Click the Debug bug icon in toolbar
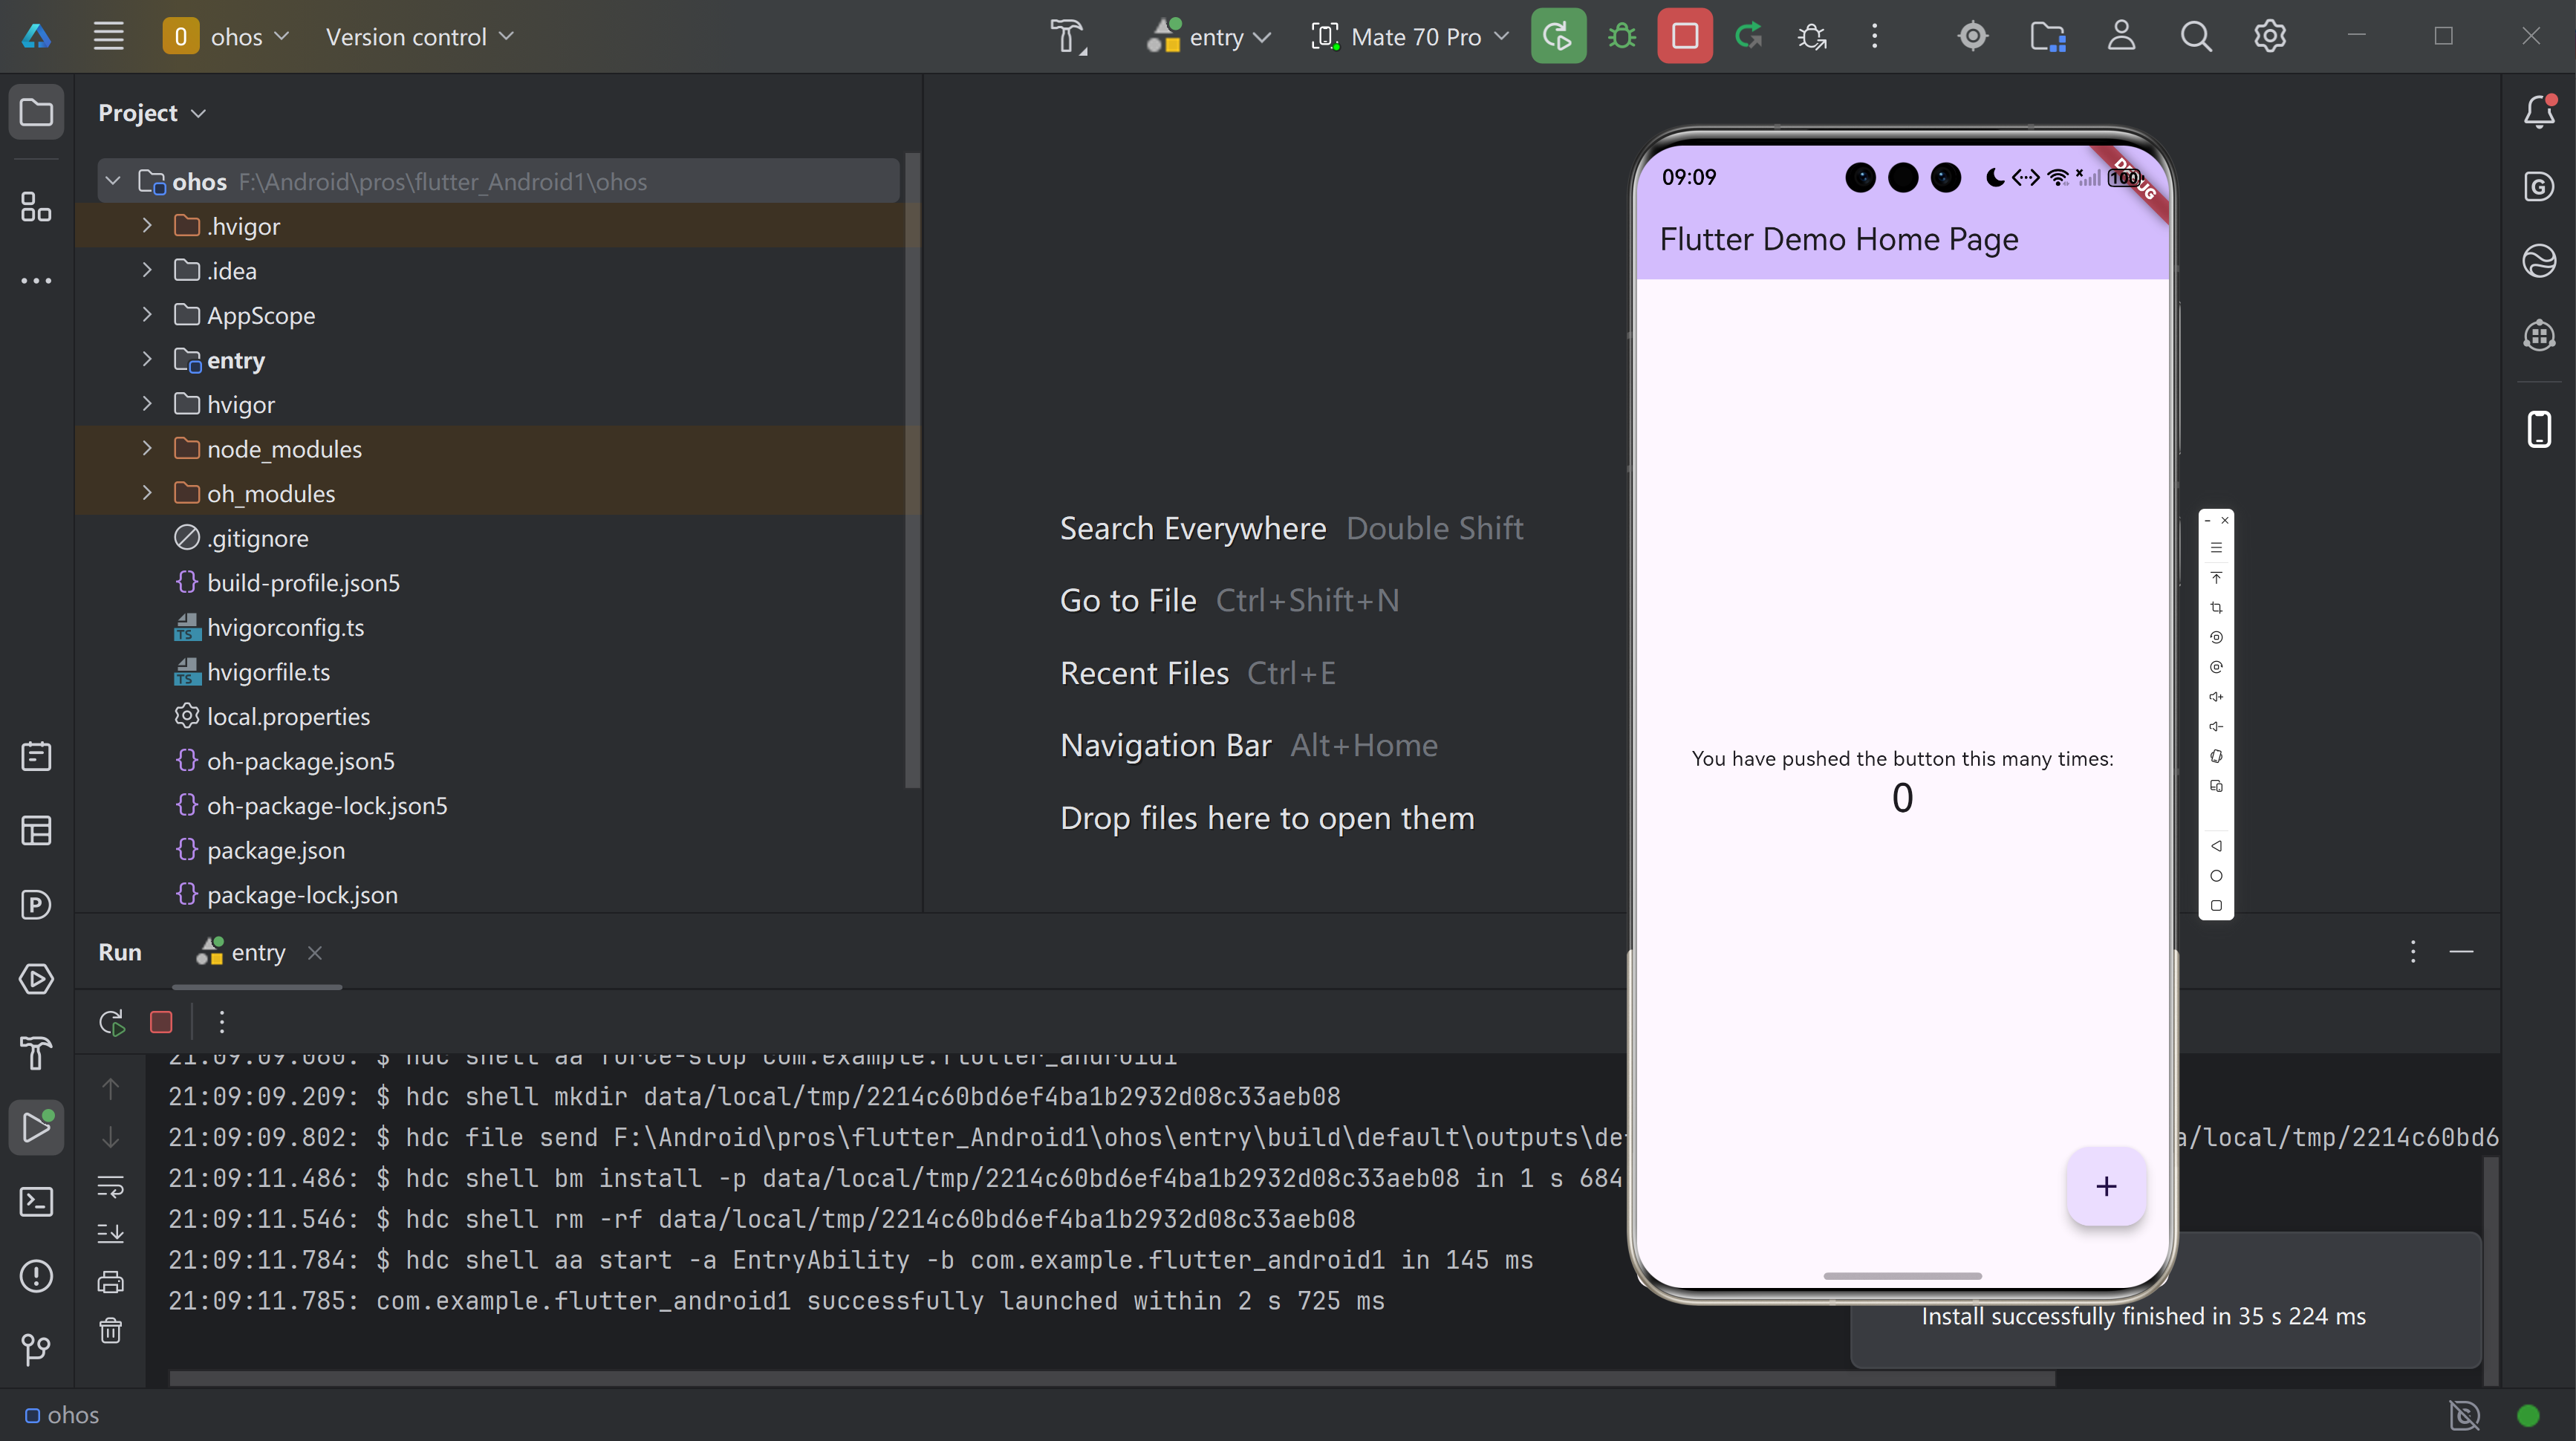Screen dimensions: 2576x1441 (1621, 37)
